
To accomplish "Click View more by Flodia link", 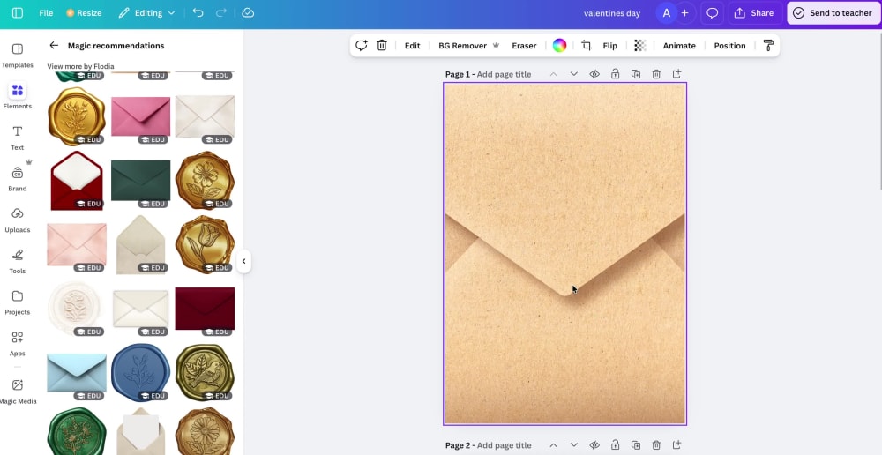I will pyautogui.click(x=80, y=66).
